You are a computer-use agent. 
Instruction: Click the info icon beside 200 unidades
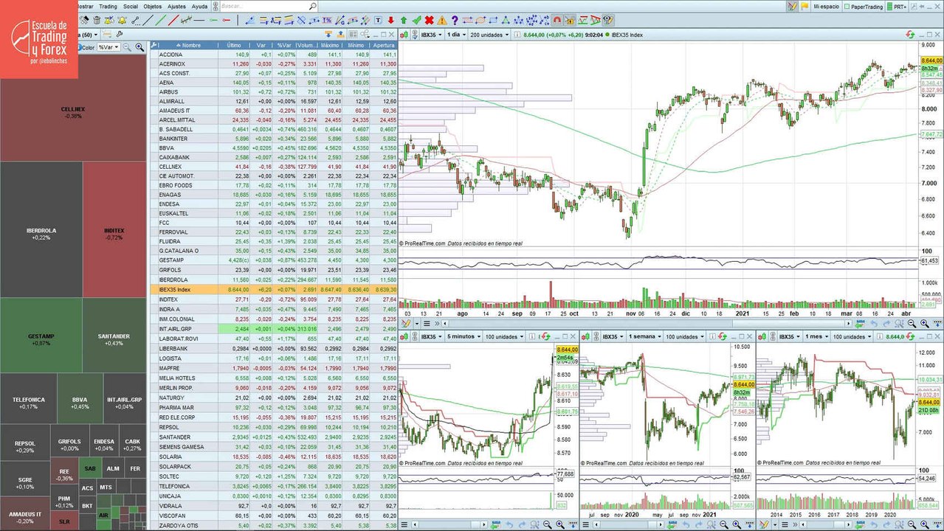pos(517,34)
